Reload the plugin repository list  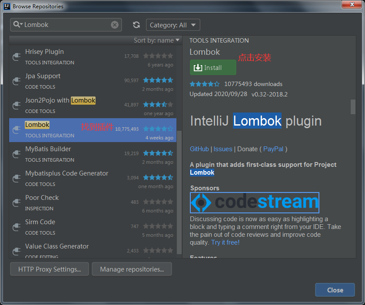click(136, 25)
